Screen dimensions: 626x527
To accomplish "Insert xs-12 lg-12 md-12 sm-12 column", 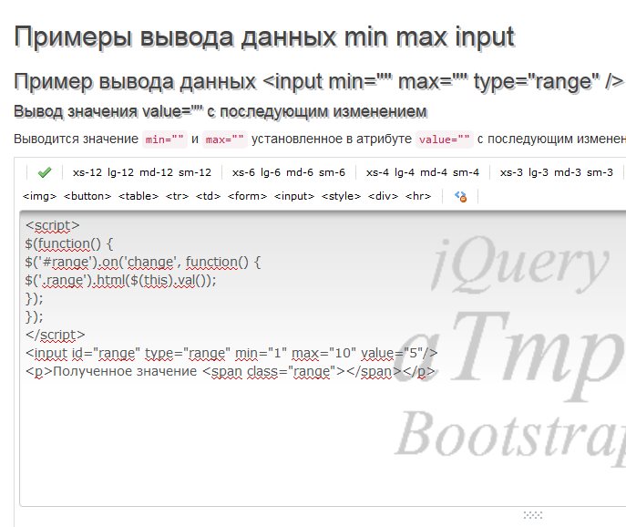I will pyautogui.click(x=142, y=172).
